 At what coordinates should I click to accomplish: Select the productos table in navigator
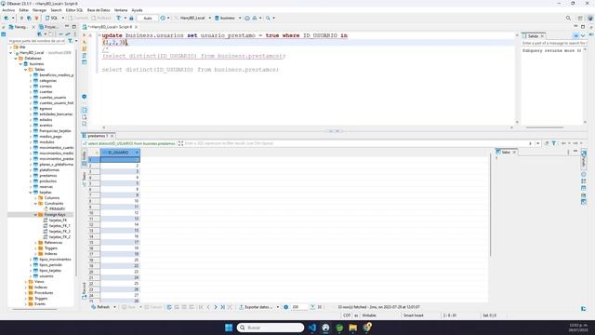[x=47, y=181]
